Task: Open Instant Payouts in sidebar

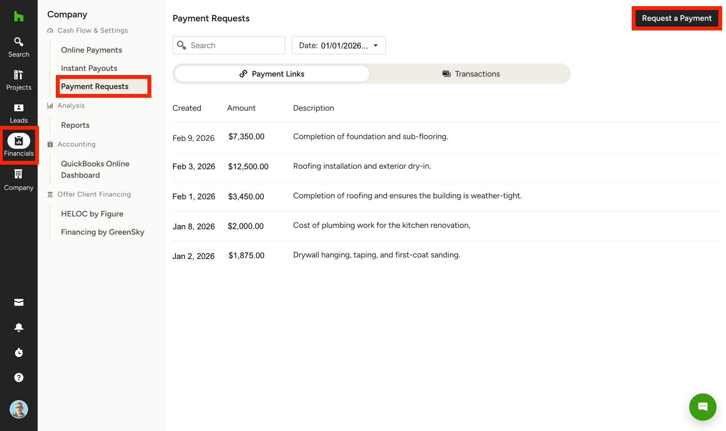Action: (89, 68)
